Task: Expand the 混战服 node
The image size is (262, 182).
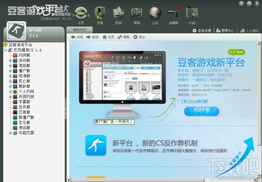Action: (10, 66)
